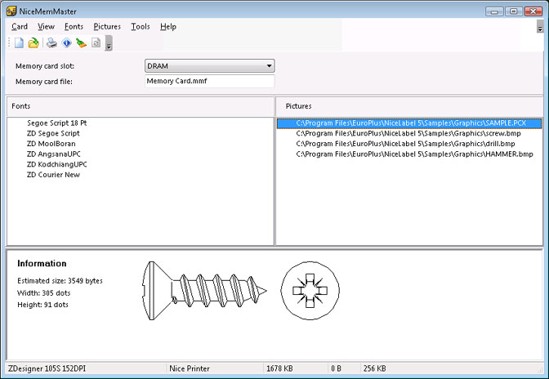Select the SAMPLE.PCX picture entry

point(409,123)
